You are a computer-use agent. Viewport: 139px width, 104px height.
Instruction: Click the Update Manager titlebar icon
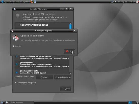15,9
